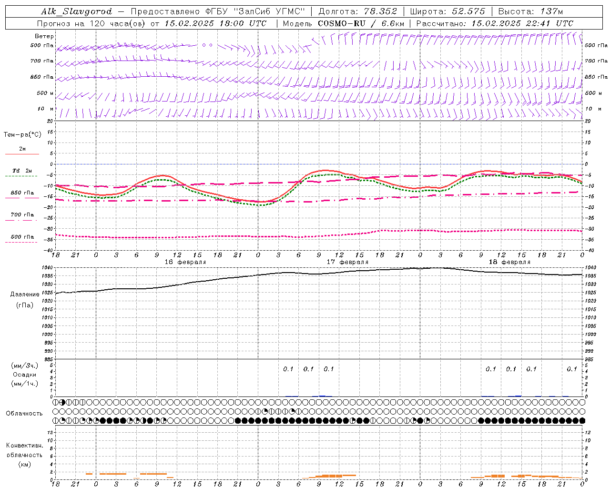The width and height of the screenshot is (610, 488).
Task: Click the station name Alk_Slavgorod in the header
Action: click(77, 11)
